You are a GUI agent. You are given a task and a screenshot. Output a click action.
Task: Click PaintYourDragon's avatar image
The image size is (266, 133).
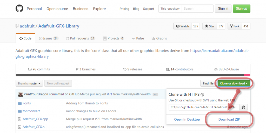pyautogui.click(x=21, y=94)
